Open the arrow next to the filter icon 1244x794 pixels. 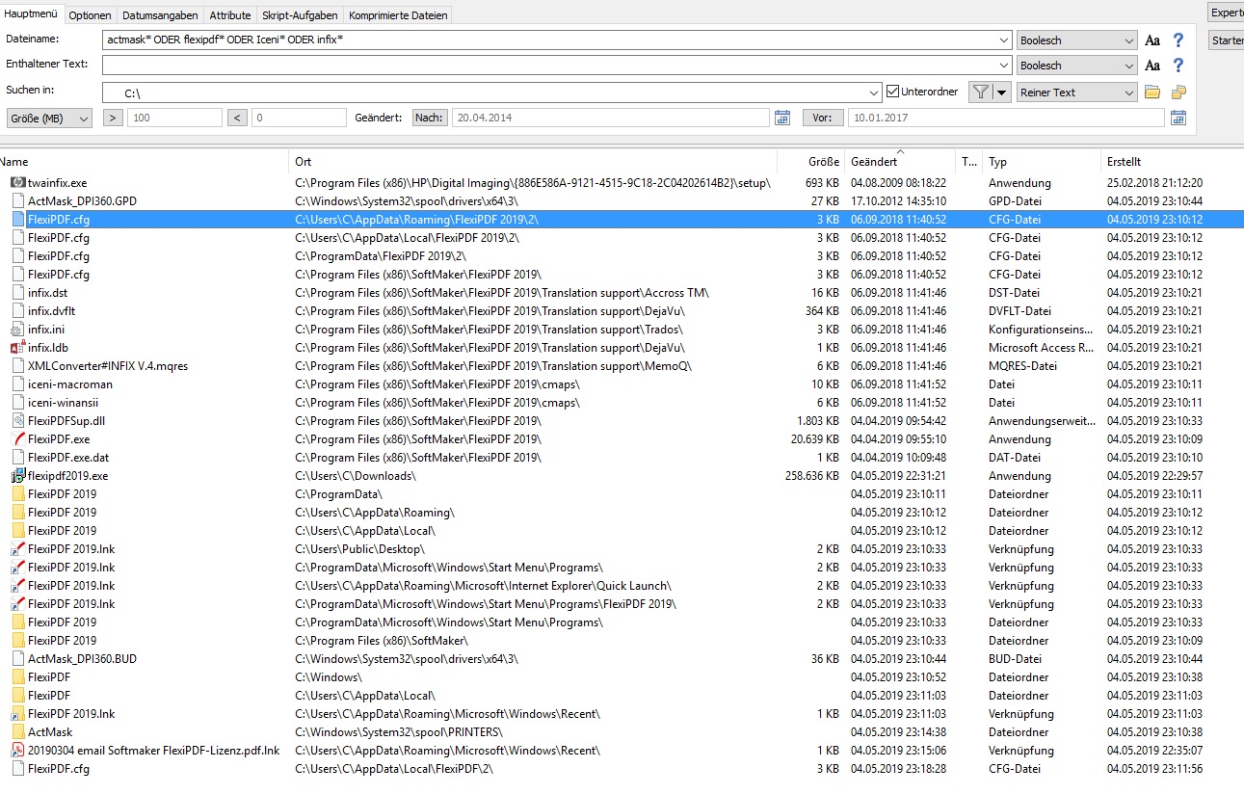tap(1002, 93)
